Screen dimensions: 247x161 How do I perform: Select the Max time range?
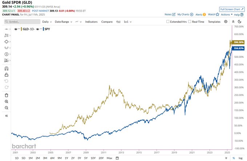[109, 158]
